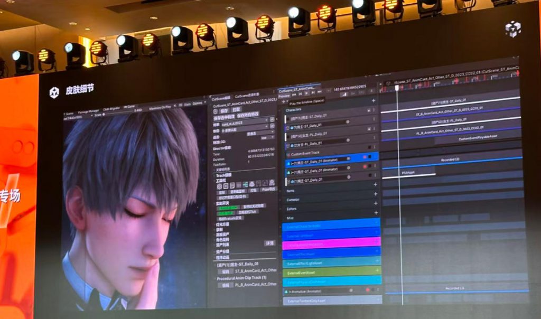
Task: Toggle record on the highlighted Animator track
Action: [x=365, y=157]
